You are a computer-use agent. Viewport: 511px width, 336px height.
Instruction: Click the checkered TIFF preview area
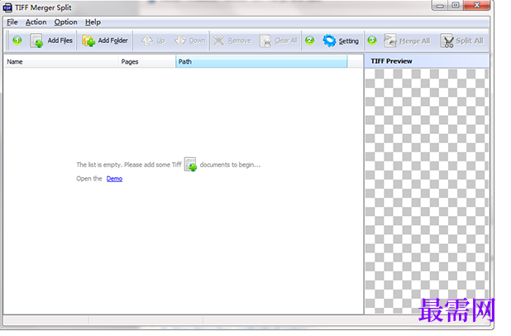[427, 191]
